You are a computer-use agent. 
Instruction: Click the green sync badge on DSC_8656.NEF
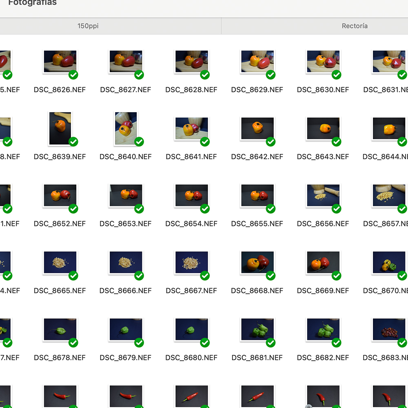337,208
